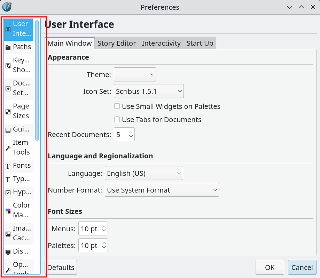
Task: Select Item Tools wrench icon
Action: point(8,148)
